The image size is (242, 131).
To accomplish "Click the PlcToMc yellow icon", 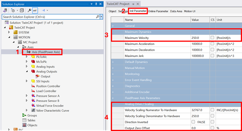I will [x=33, y=57].
